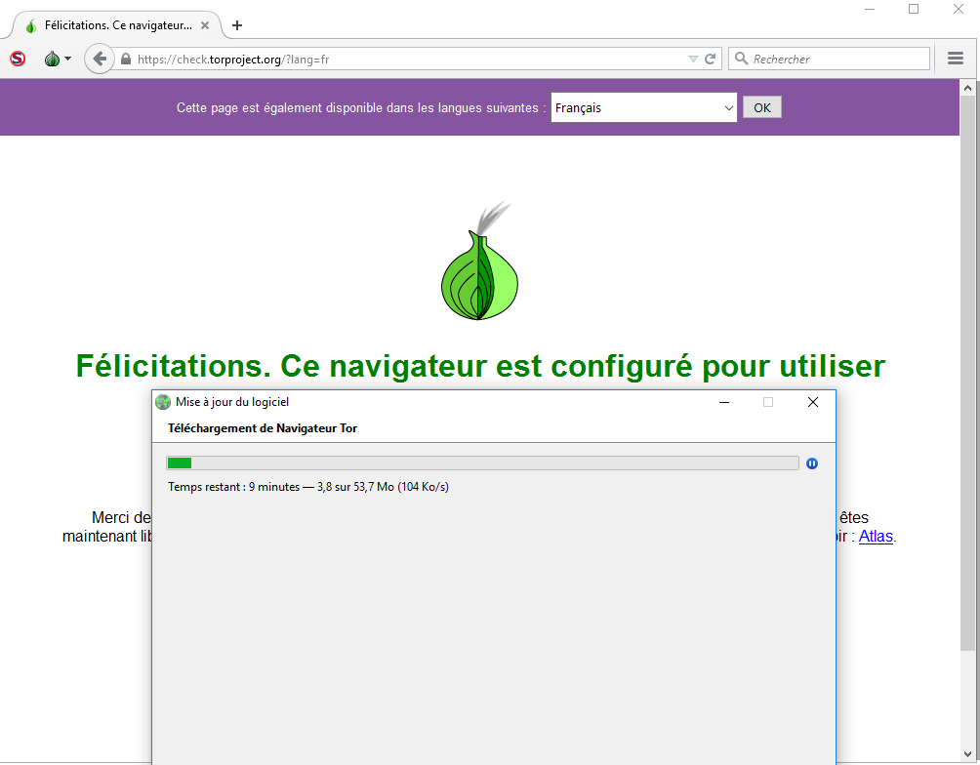Click the scrollbar down arrow
Image resolution: width=980 pixels, height=765 pixels.
tap(967, 754)
